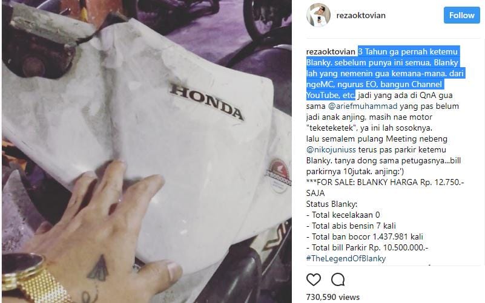Viewport: 485px width, 303px height.
Task: Open comments via the speech bubble icon
Action: 338,279
